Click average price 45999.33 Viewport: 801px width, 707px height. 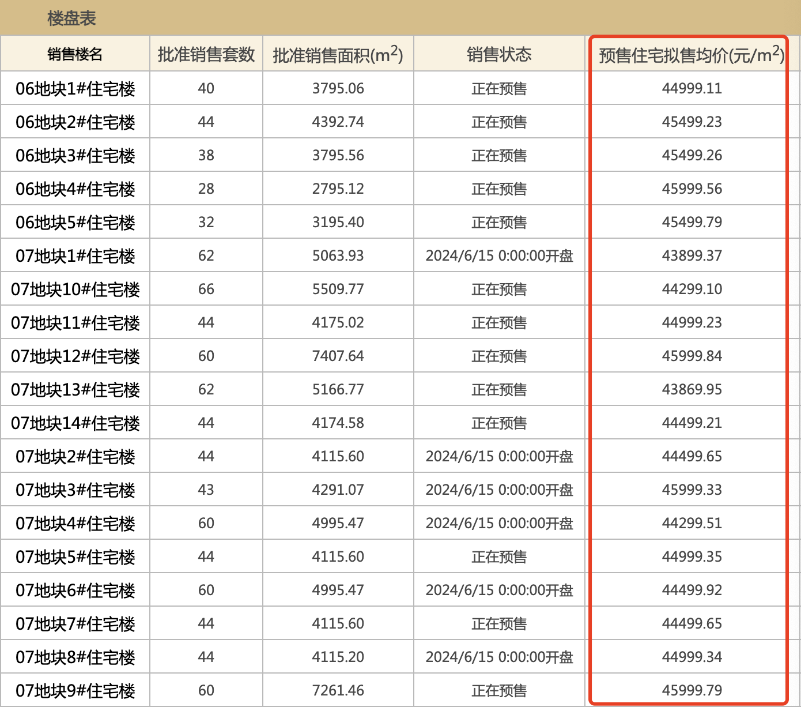(692, 490)
